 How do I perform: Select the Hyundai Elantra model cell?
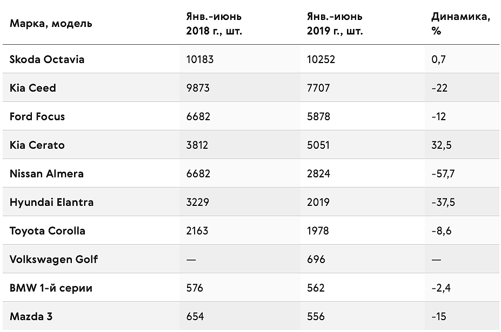click(51, 202)
